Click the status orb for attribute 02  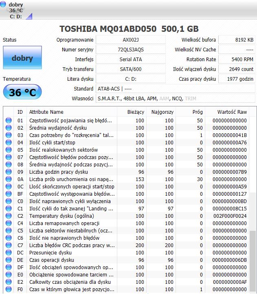9,128
